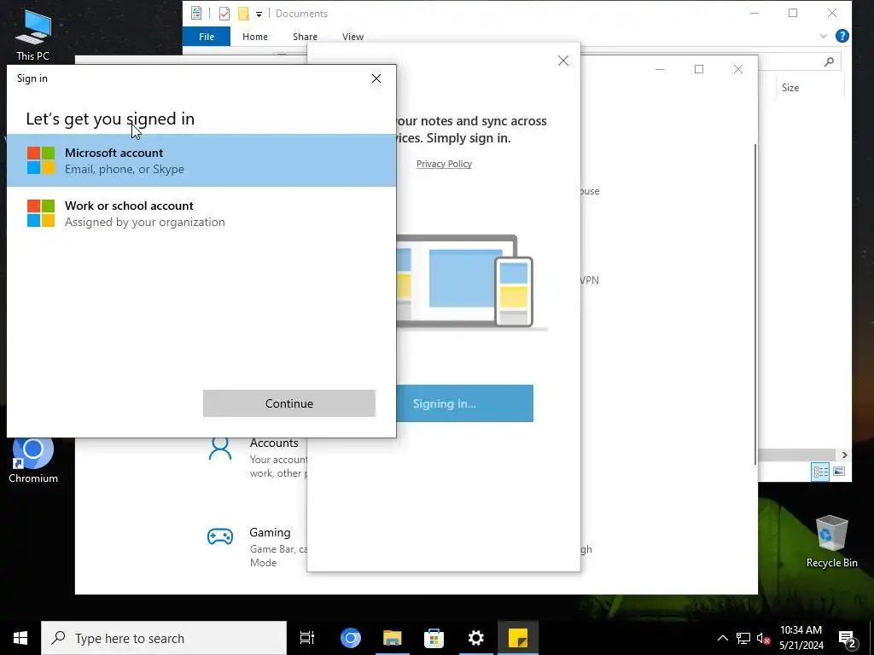Click the Size column header
The height and width of the screenshot is (655, 874).
pyautogui.click(x=790, y=88)
